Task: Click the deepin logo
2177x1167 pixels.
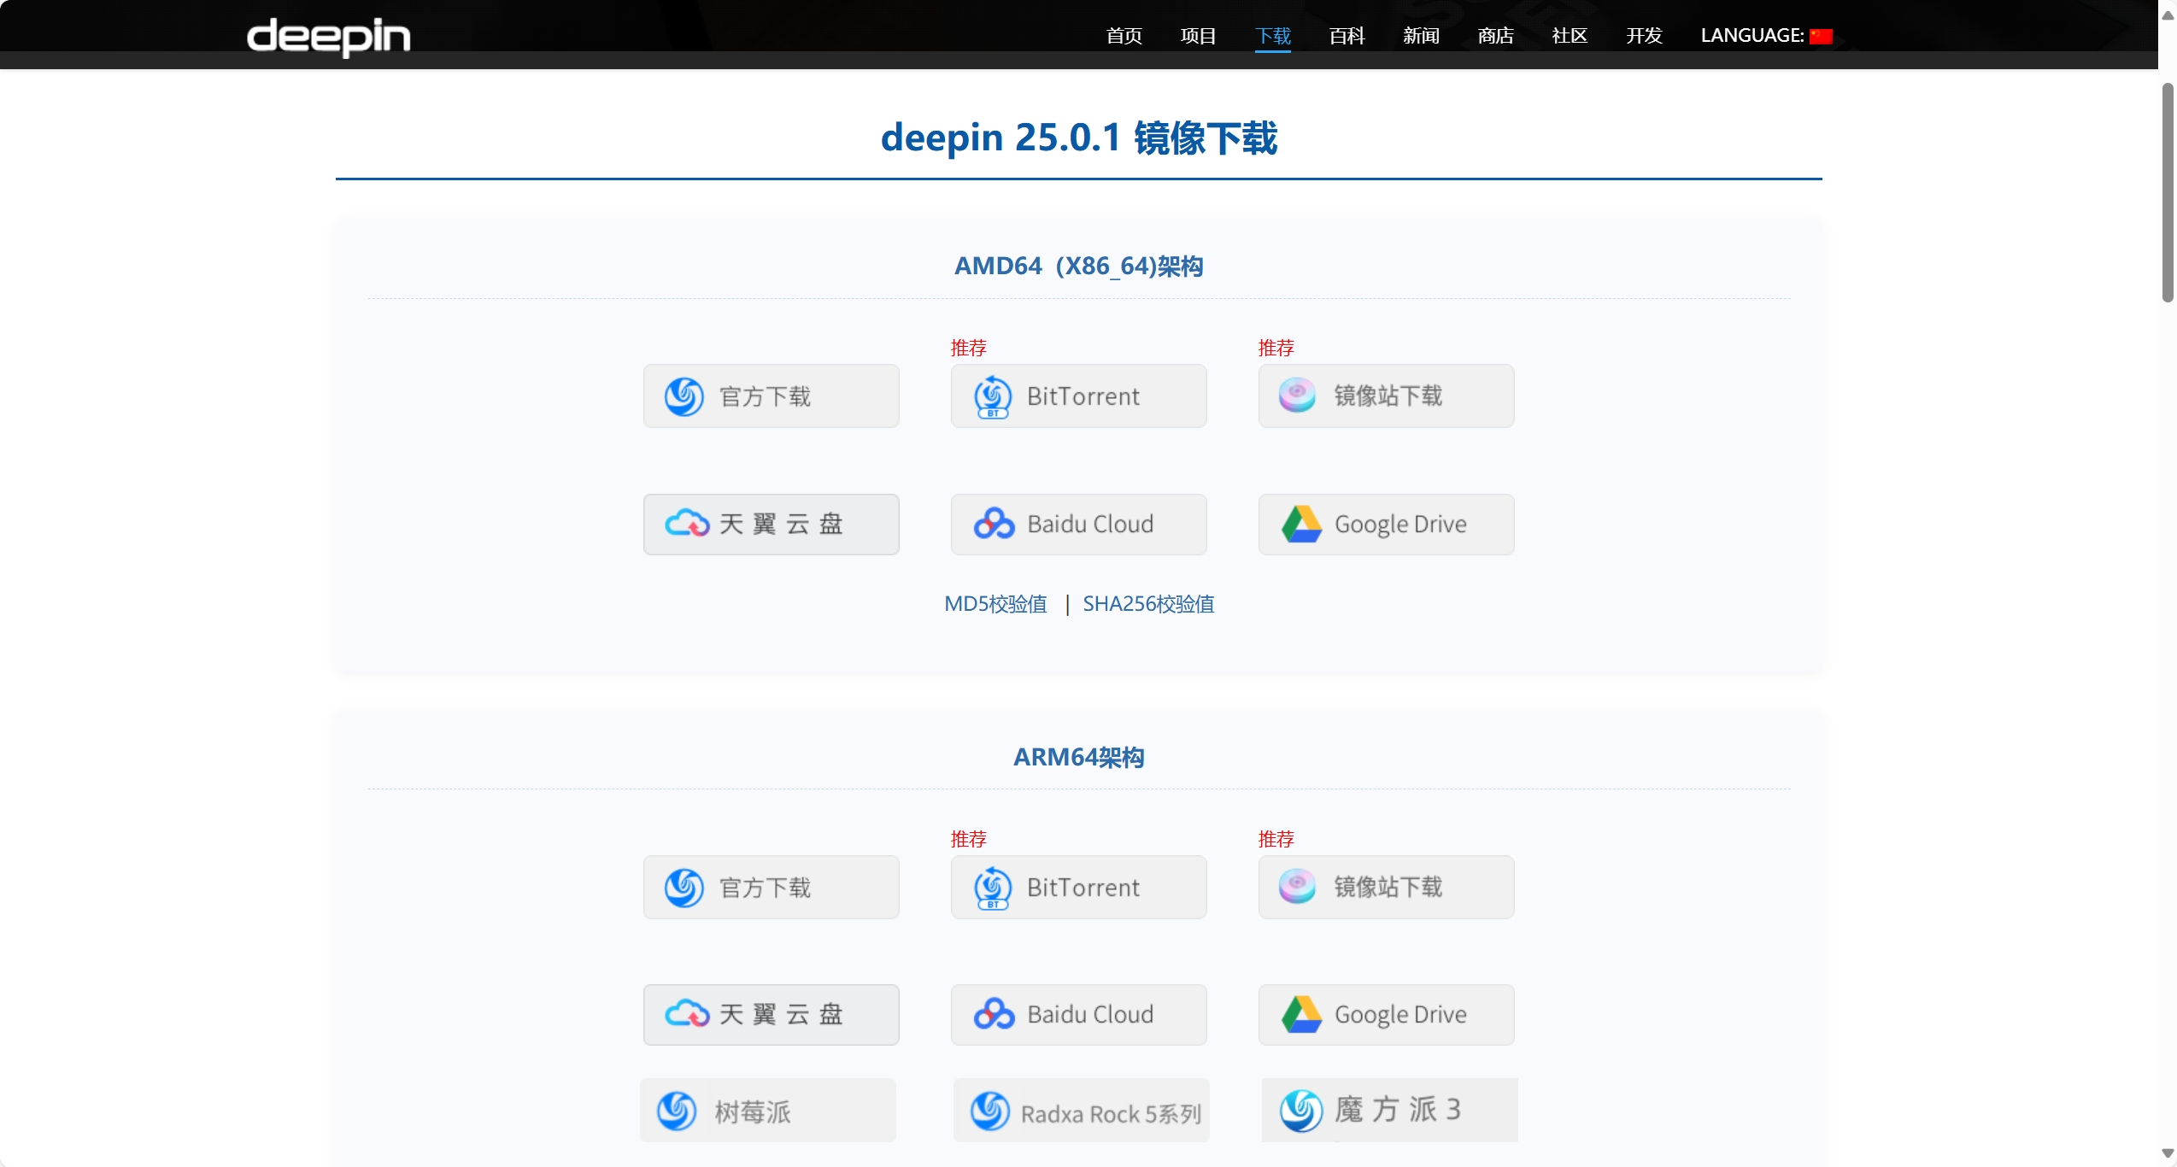Action: point(328,37)
